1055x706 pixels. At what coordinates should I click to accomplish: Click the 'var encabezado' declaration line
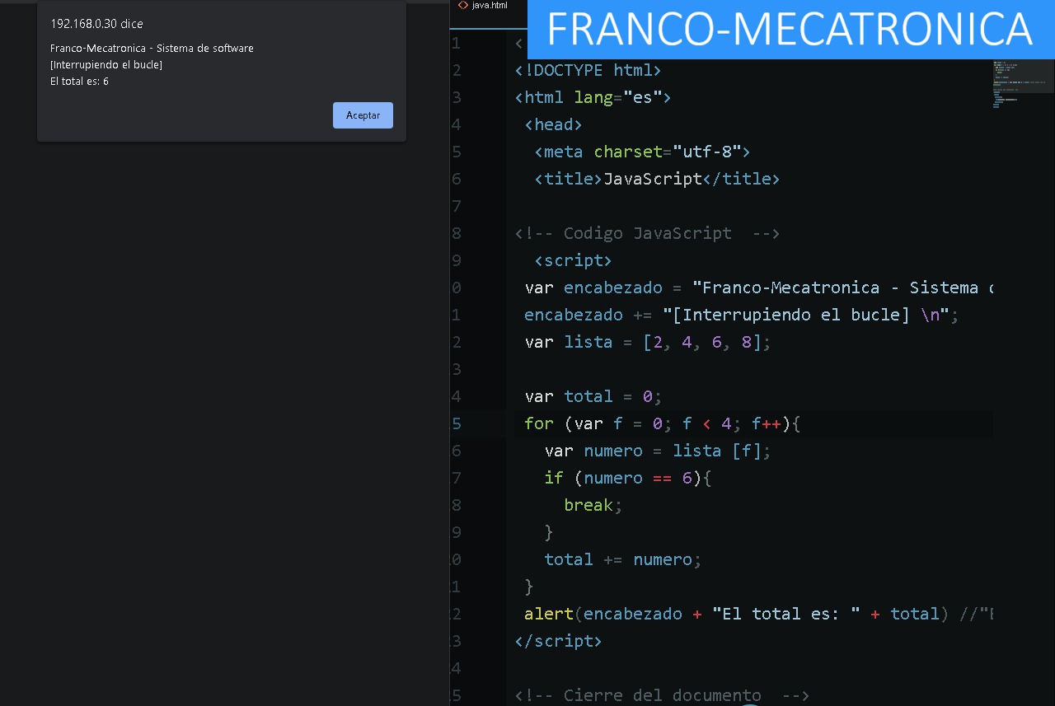(x=758, y=288)
